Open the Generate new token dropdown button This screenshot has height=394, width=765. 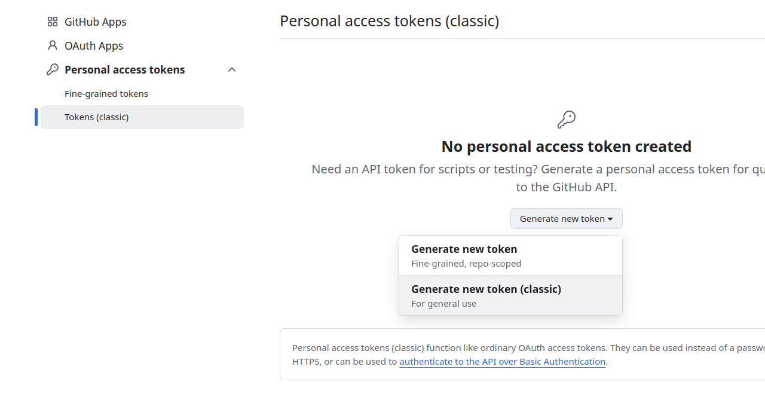[x=562, y=219]
